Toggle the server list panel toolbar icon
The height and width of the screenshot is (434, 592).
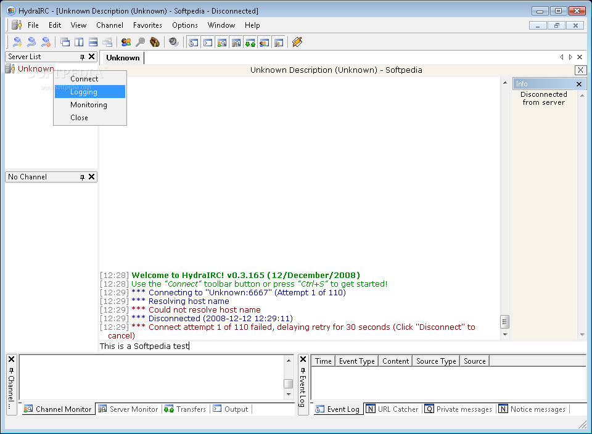279,43
